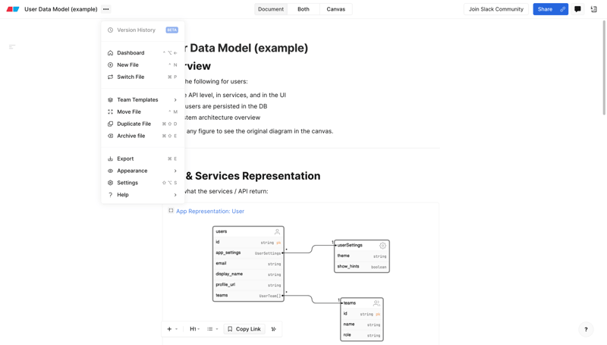Click the Duplicate File copy icon
Viewport: 607px width, 345px height.
point(110,124)
